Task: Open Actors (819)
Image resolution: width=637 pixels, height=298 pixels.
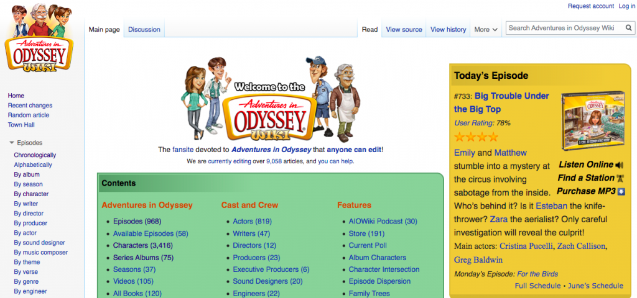Action: (253, 222)
